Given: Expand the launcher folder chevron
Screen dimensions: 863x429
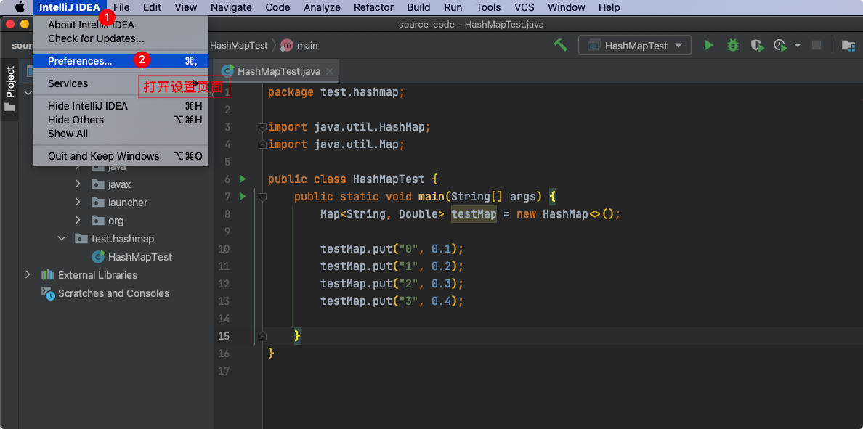Looking at the screenshot, I should click(78, 203).
